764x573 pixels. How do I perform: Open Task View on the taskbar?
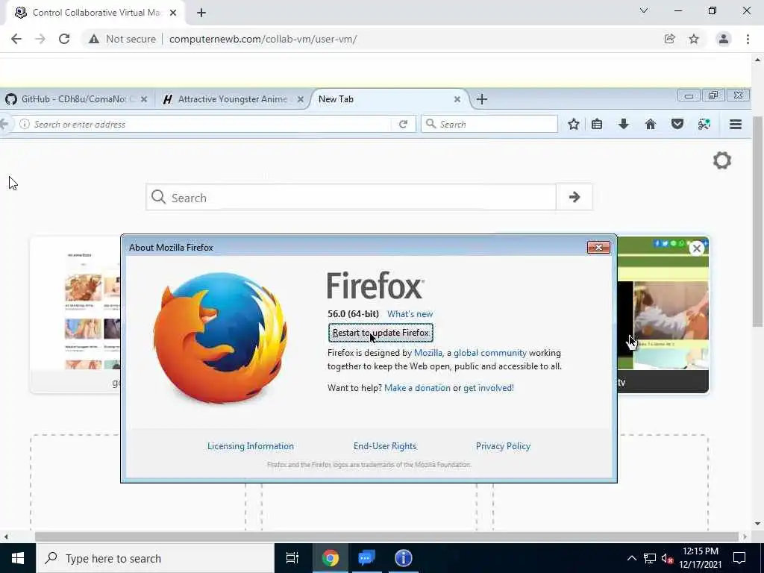click(292, 558)
